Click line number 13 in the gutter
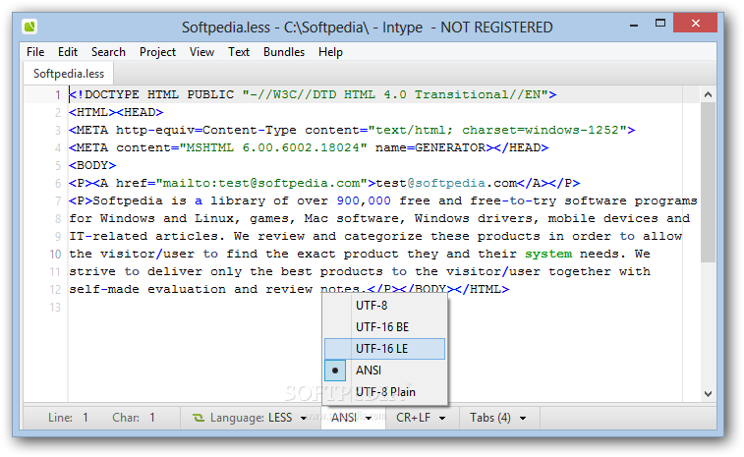Viewport: 744px width, 457px height. click(x=55, y=307)
